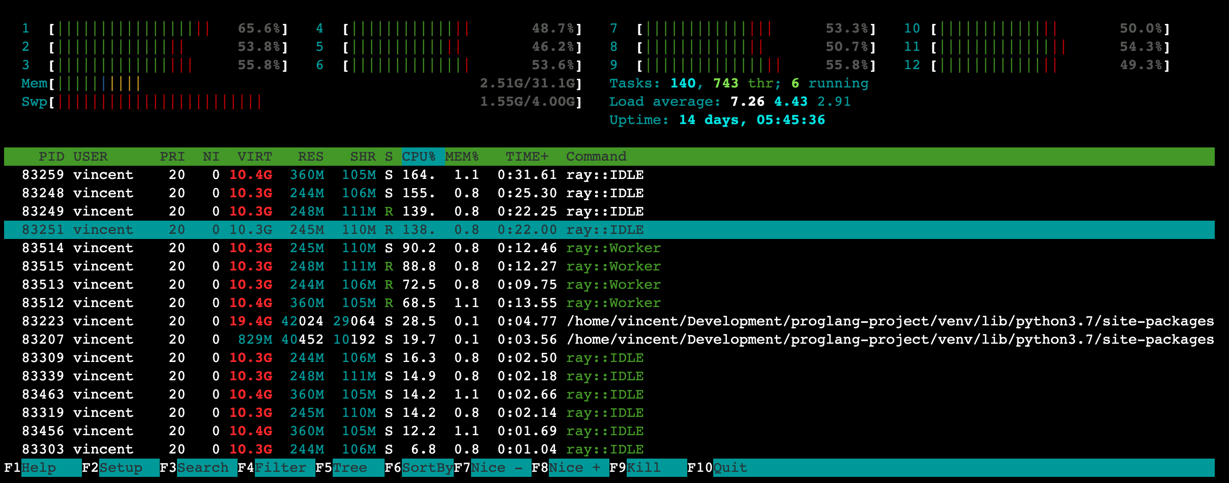Click the highlighted process row 83251
Image resolution: width=1229 pixels, height=483 pixels.
click(609, 230)
